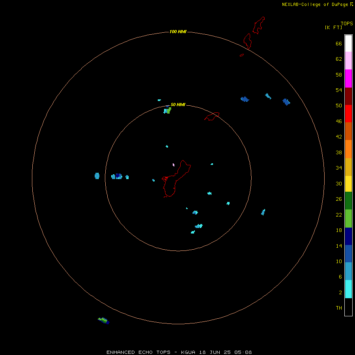Viewport: 355px width, 355px height.
Task: Click the "22" legend value
Action: (339, 215)
